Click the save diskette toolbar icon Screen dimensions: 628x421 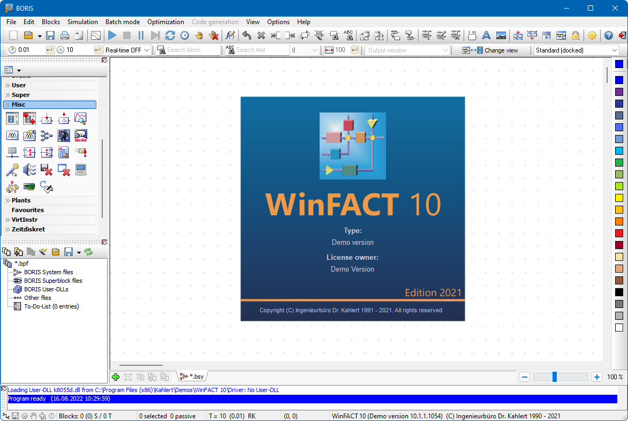pos(50,36)
